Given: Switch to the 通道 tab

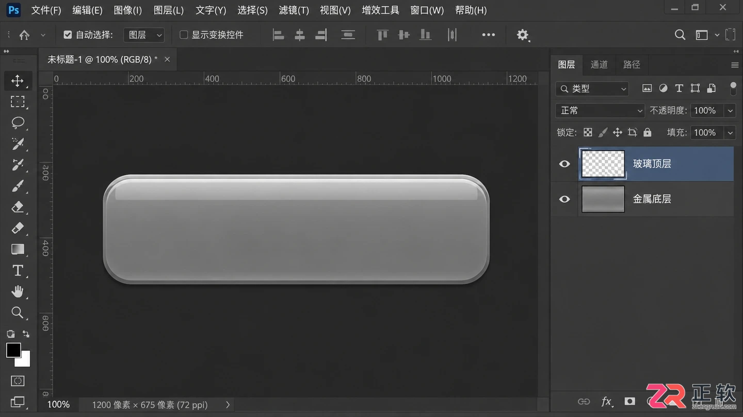Looking at the screenshot, I should (599, 65).
